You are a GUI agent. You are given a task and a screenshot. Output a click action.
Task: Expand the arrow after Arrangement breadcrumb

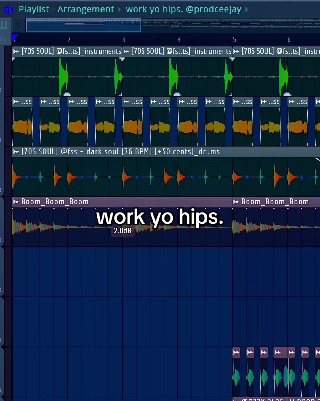click(x=120, y=10)
